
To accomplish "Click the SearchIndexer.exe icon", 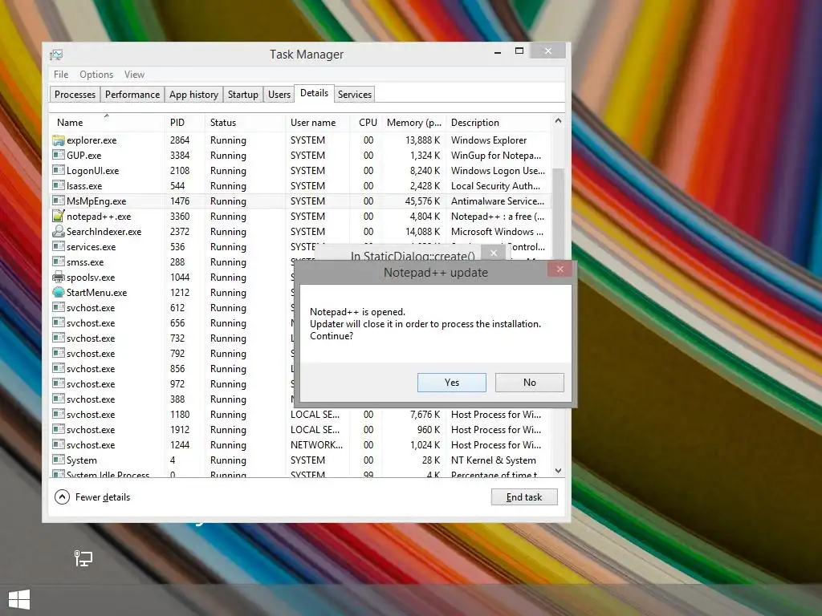I will [58, 232].
